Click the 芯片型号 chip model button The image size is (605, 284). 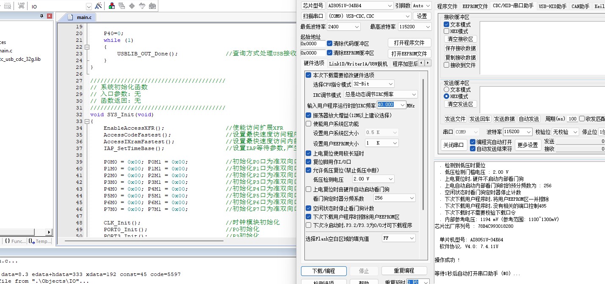pos(313,5)
